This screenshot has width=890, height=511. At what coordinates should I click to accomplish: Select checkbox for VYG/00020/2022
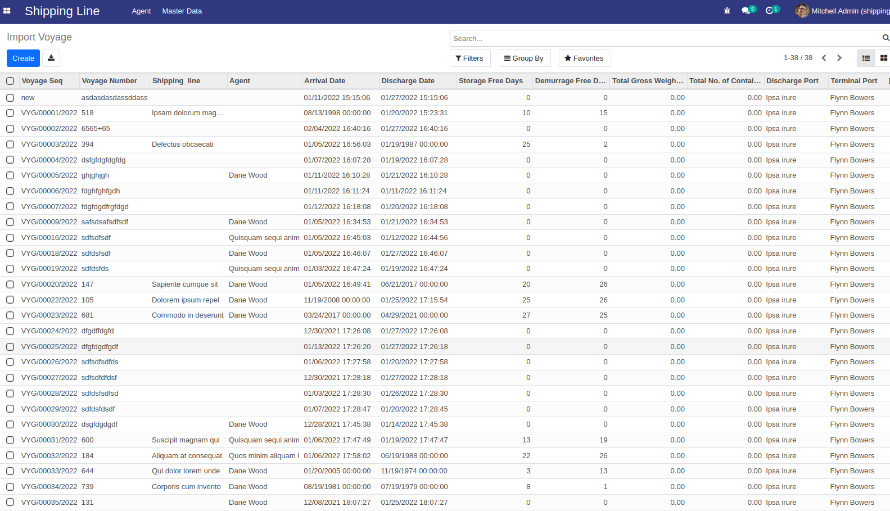[10, 284]
